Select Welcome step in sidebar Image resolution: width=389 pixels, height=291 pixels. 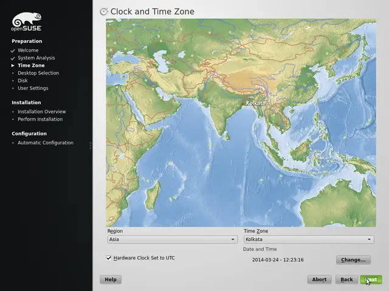(x=28, y=50)
